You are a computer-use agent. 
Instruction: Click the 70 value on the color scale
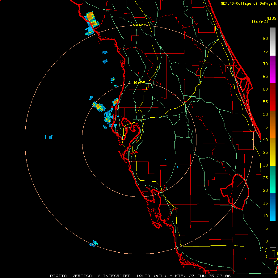(x=265, y=64)
